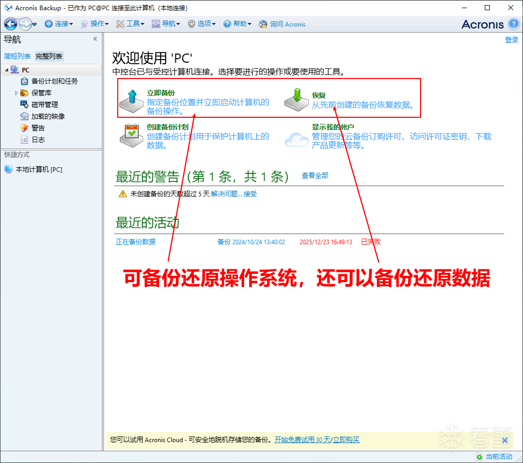This screenshot has width=523, height=463.
Task: Switch to 简短列表 view
Action: [x=17, y=56]
